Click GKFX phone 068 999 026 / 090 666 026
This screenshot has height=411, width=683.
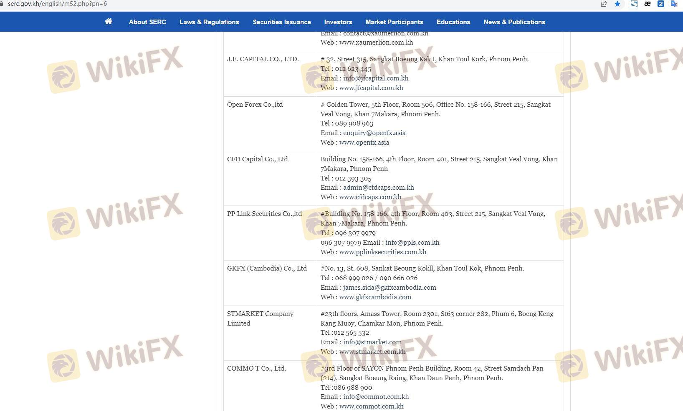coord(376,278)
